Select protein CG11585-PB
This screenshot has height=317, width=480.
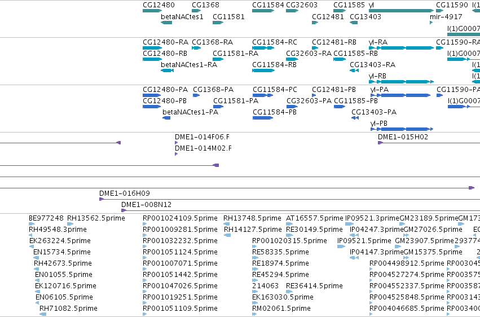tap(340, 107)
